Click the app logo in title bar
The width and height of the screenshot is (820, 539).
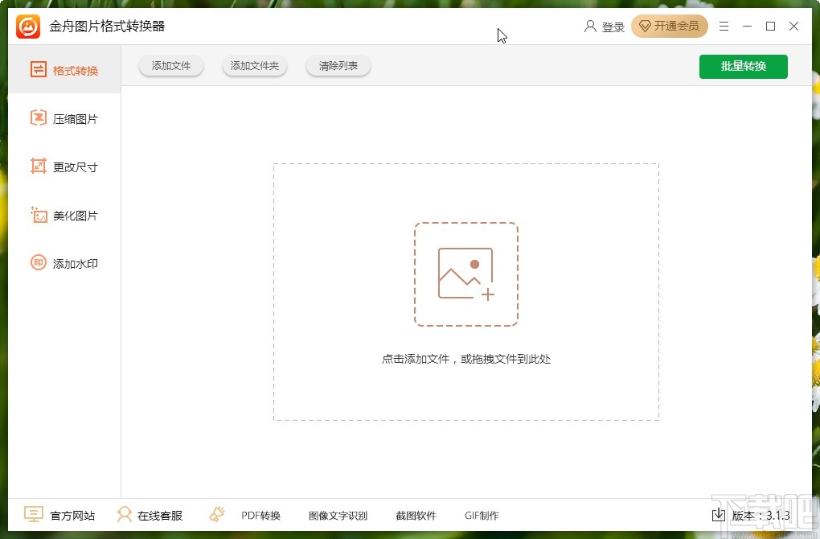pos(26,26)
